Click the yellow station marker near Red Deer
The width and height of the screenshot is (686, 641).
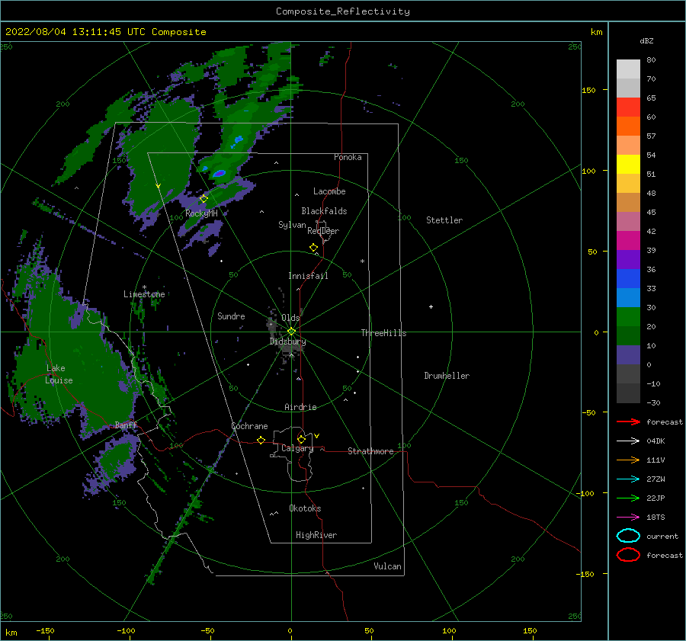(313, 247)
